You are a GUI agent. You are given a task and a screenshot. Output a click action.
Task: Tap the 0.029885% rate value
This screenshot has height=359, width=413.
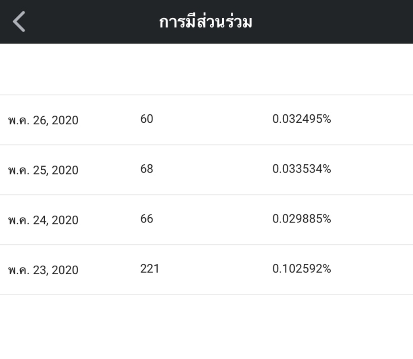[x=302, y=219]
